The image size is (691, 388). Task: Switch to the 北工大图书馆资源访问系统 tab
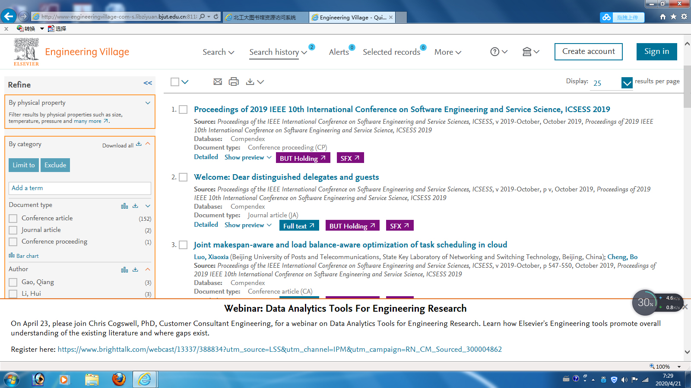[265, 17]
